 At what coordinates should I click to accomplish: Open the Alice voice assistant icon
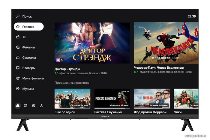click(x=18, y=106)
